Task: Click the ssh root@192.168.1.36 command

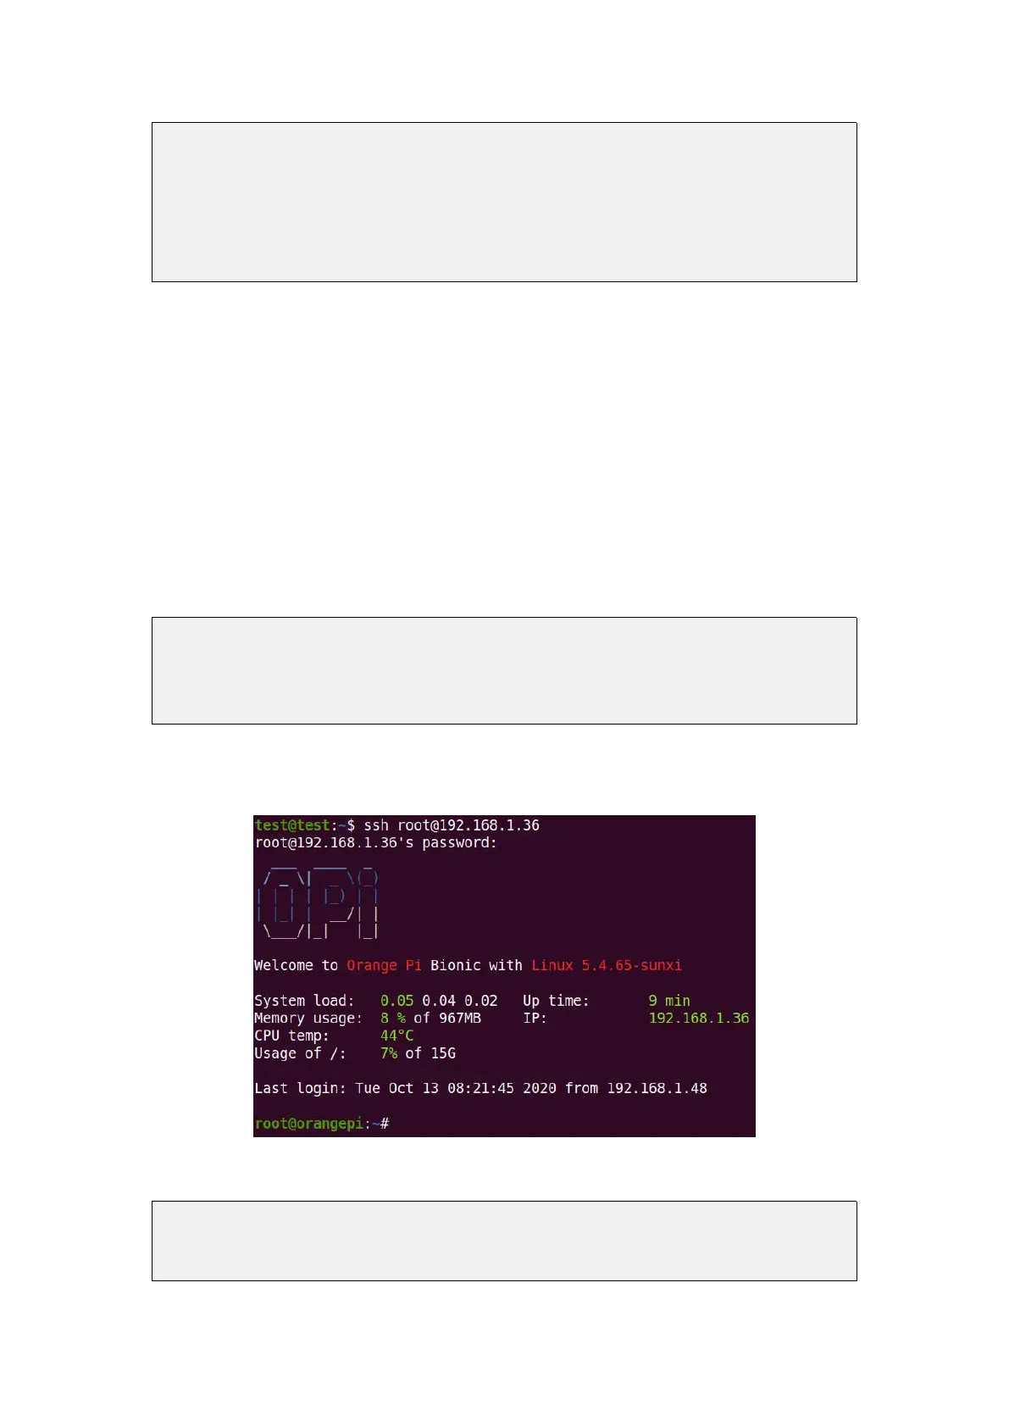Action: (x=452, y=825)
